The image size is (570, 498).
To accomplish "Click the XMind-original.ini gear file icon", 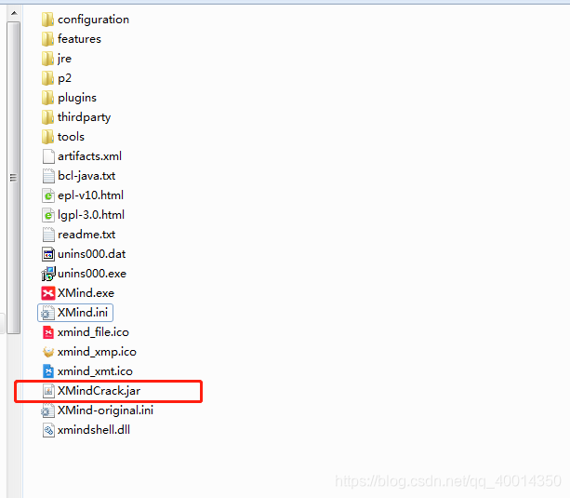I will pos(47,411).
